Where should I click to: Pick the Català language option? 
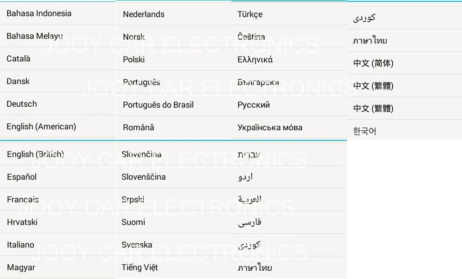coord(18,59)
